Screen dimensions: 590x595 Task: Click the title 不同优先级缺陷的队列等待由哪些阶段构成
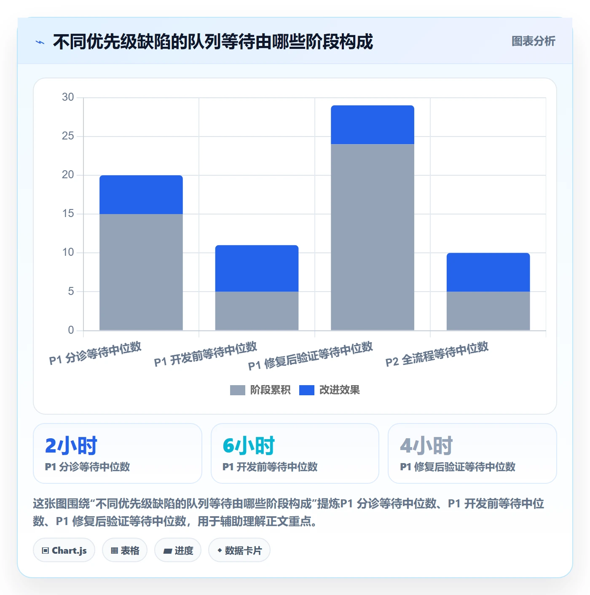[x=213, y=42]
